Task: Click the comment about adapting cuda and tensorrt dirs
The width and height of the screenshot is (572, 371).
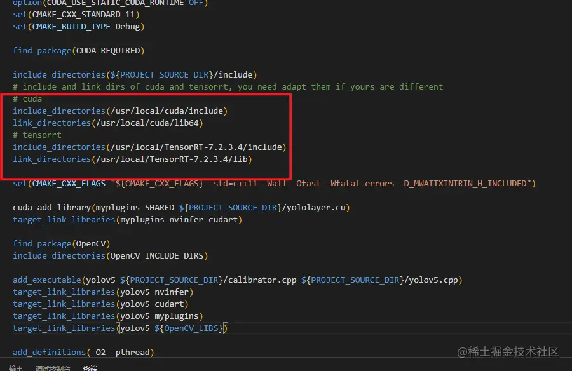Action: [x=228, y=87]
